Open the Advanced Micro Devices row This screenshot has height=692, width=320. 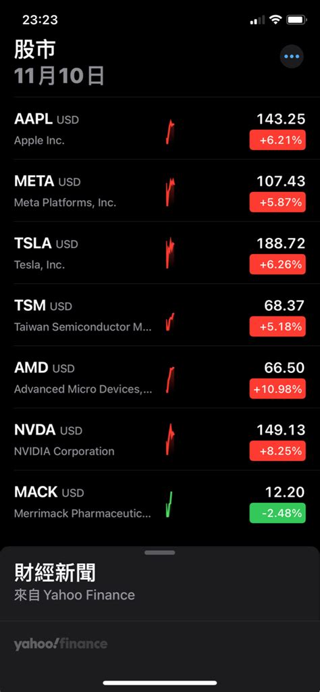click(160, 377)
